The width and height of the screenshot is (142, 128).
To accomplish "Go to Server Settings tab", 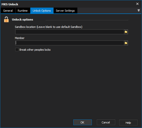I will coord(65,11).
